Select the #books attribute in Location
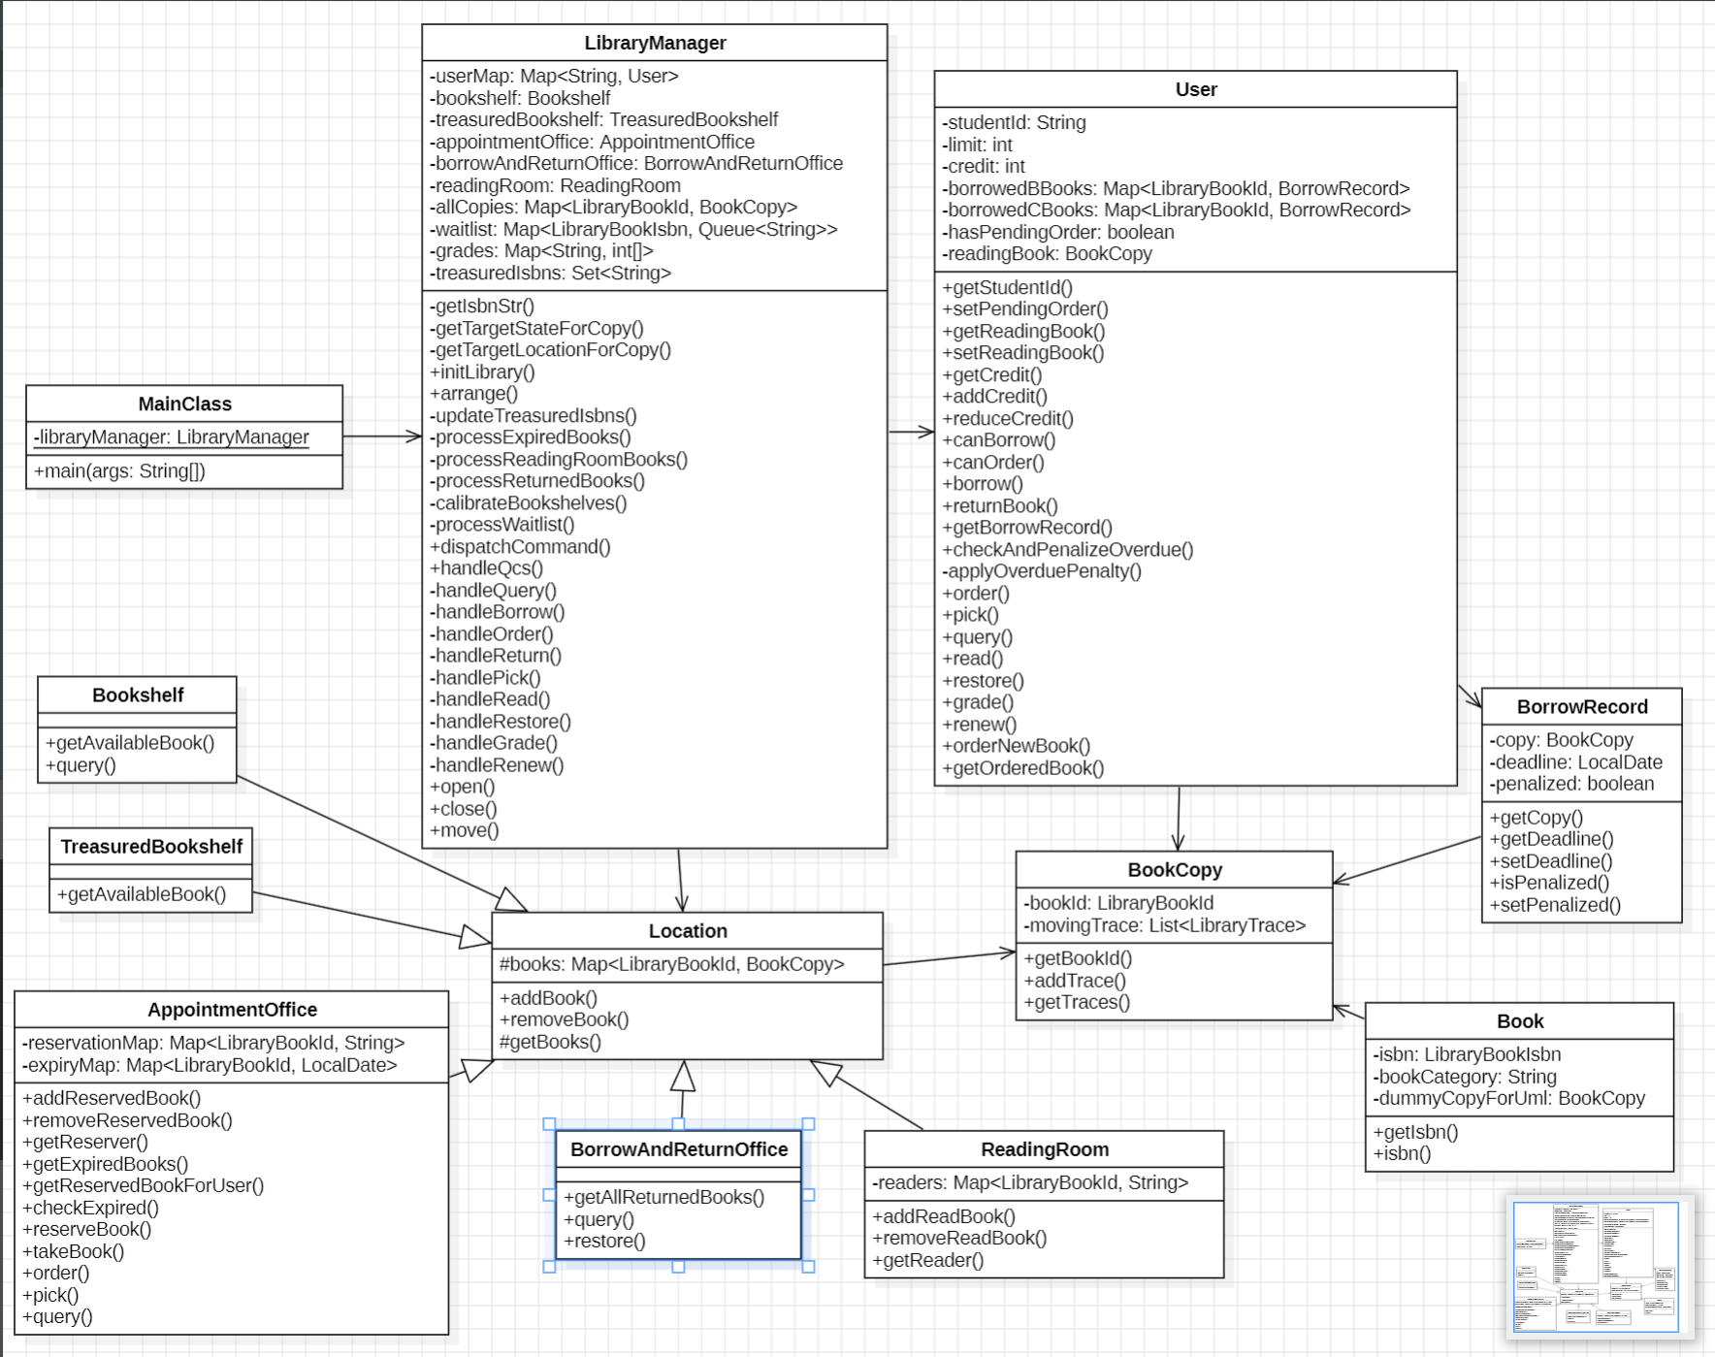 pos(671,963)
